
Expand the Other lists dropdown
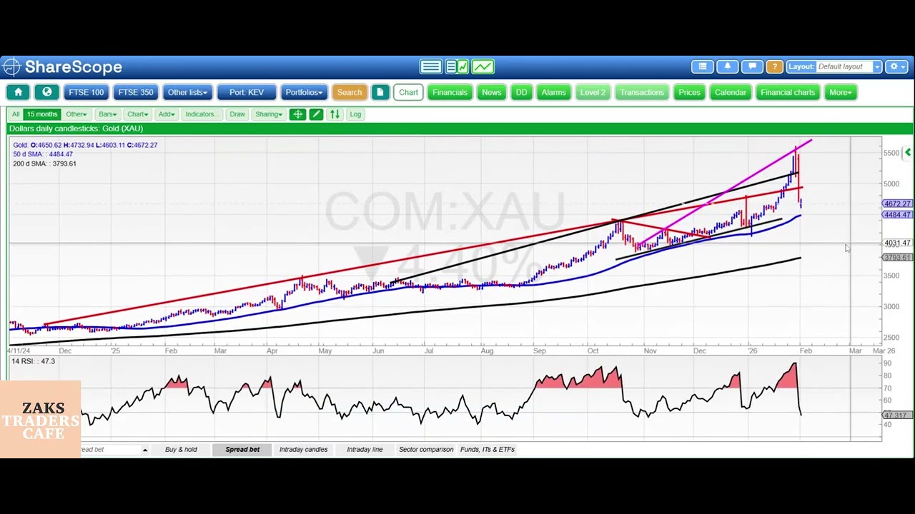(x=187, y=92)
